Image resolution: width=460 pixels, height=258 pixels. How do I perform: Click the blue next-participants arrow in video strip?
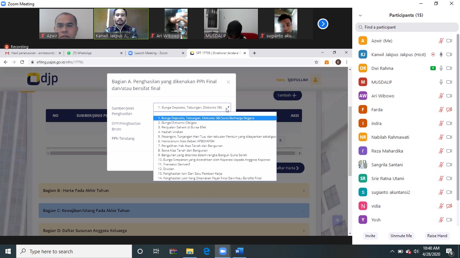tap(323, 24)
